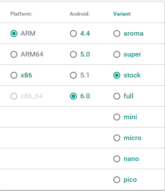Viewport: 165px width, 191px height.
Task: Click the Platform: column header
Action: (21, 14)
